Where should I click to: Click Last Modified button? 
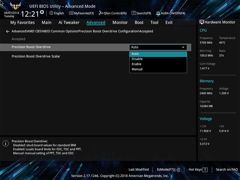click(x=139, y=170)
